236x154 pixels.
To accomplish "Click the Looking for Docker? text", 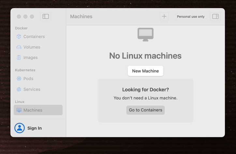I will click(145, 90).
